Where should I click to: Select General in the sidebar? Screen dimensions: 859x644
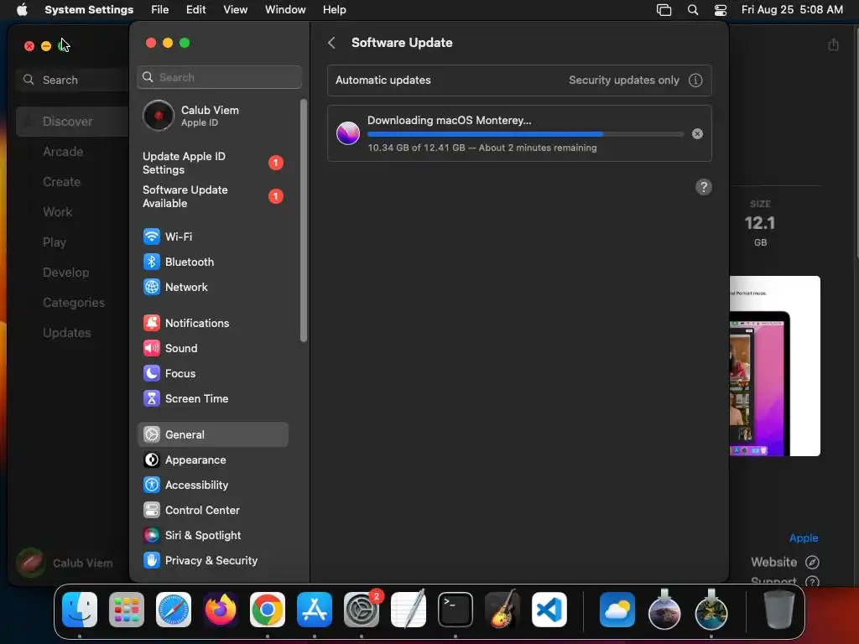(212, 435)
